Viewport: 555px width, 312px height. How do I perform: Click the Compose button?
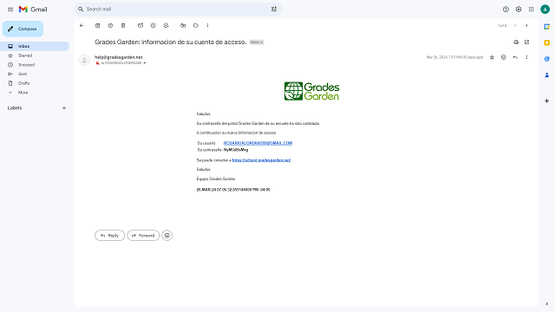coord(23,29)
